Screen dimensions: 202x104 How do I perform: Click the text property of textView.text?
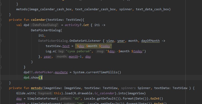pos(66,46)
